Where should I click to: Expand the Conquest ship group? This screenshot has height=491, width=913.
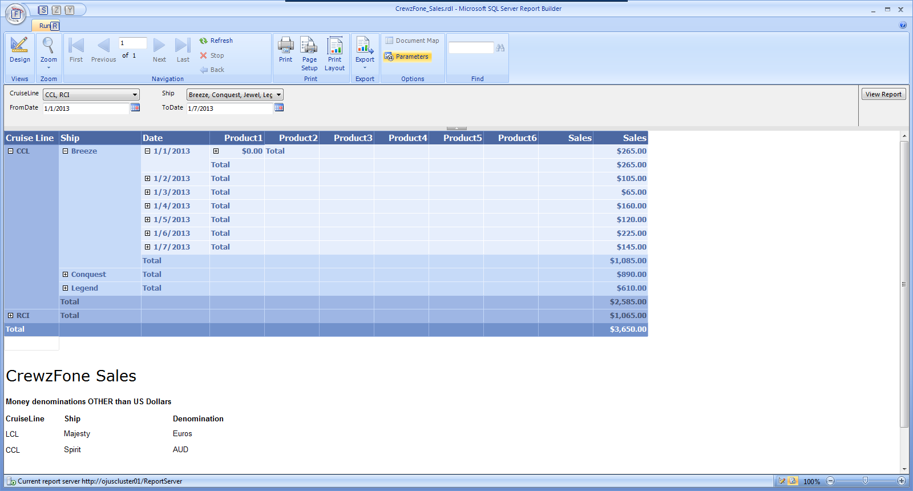coord(65,275)
